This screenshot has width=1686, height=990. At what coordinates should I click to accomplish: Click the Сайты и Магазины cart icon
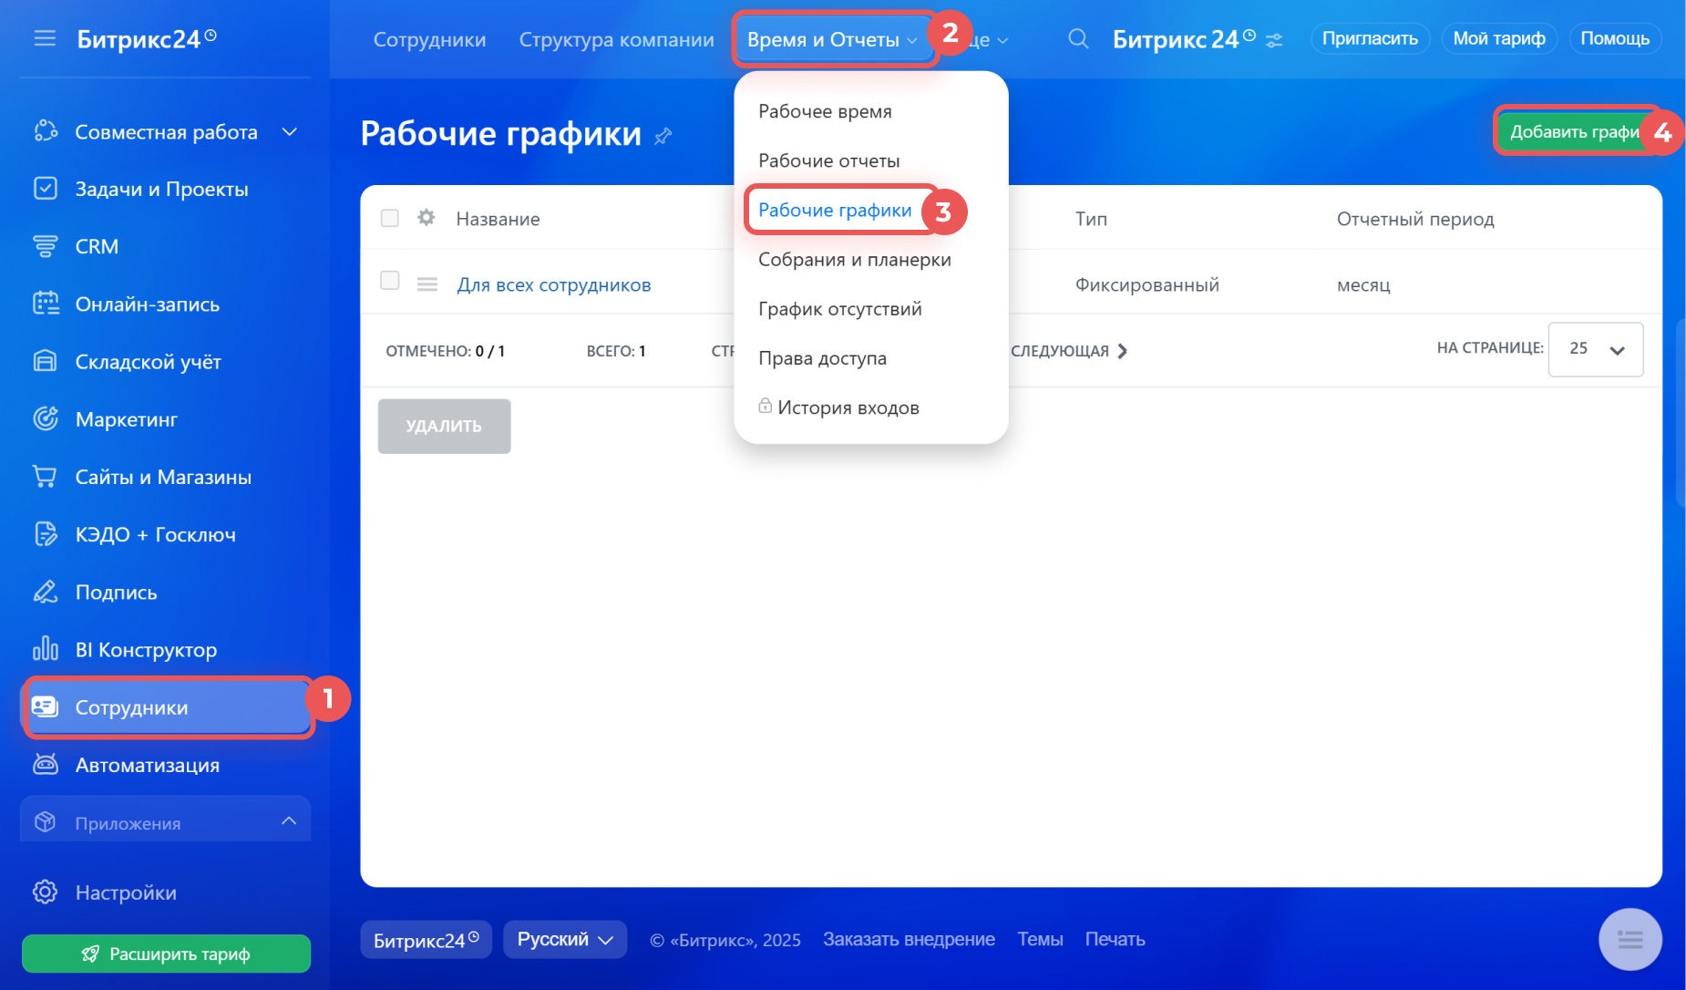point(46,476)
